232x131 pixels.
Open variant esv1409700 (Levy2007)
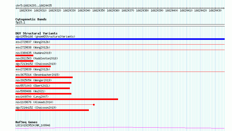32,97
